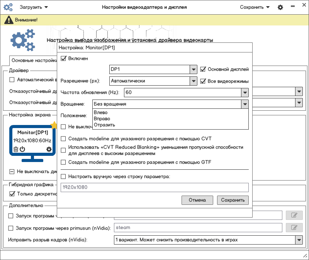
Task: Toggle Не выключать дисплей checkbox in main window
Action: click(12, 171)
